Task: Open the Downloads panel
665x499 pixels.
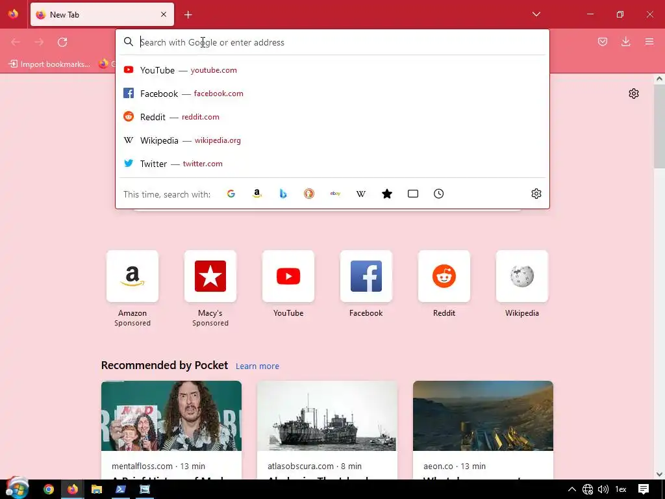Action: pyautogui.click(x=625, y=42)
